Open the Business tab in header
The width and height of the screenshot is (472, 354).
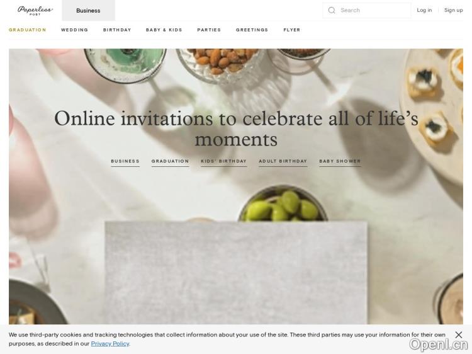pyautogui.click(x=88, y=11)
